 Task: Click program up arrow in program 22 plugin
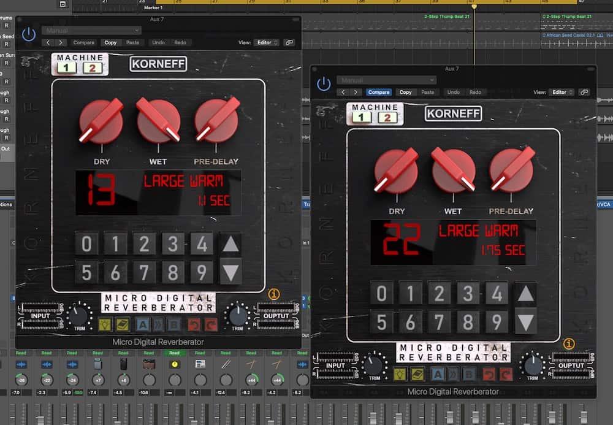tap(525, 294)
